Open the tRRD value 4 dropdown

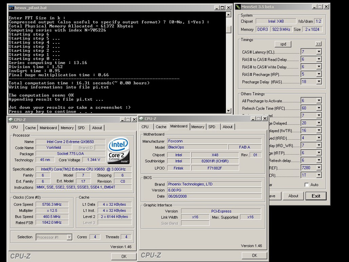[319, 138]
